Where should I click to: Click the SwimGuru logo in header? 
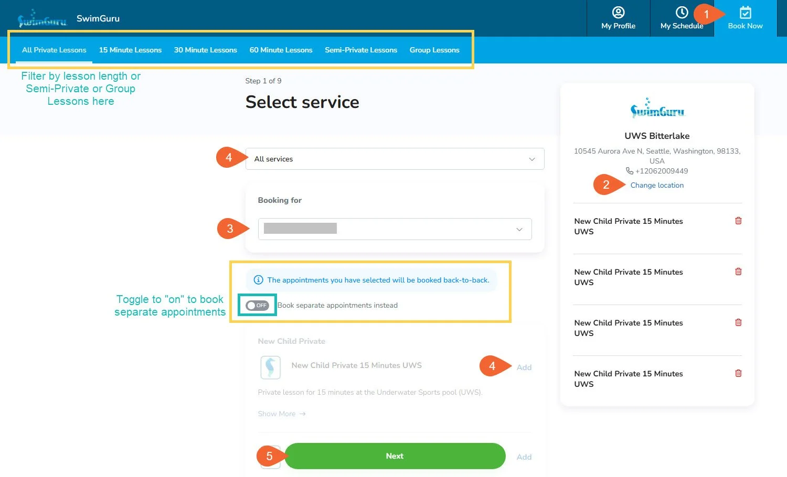click(x=42, y=18)
